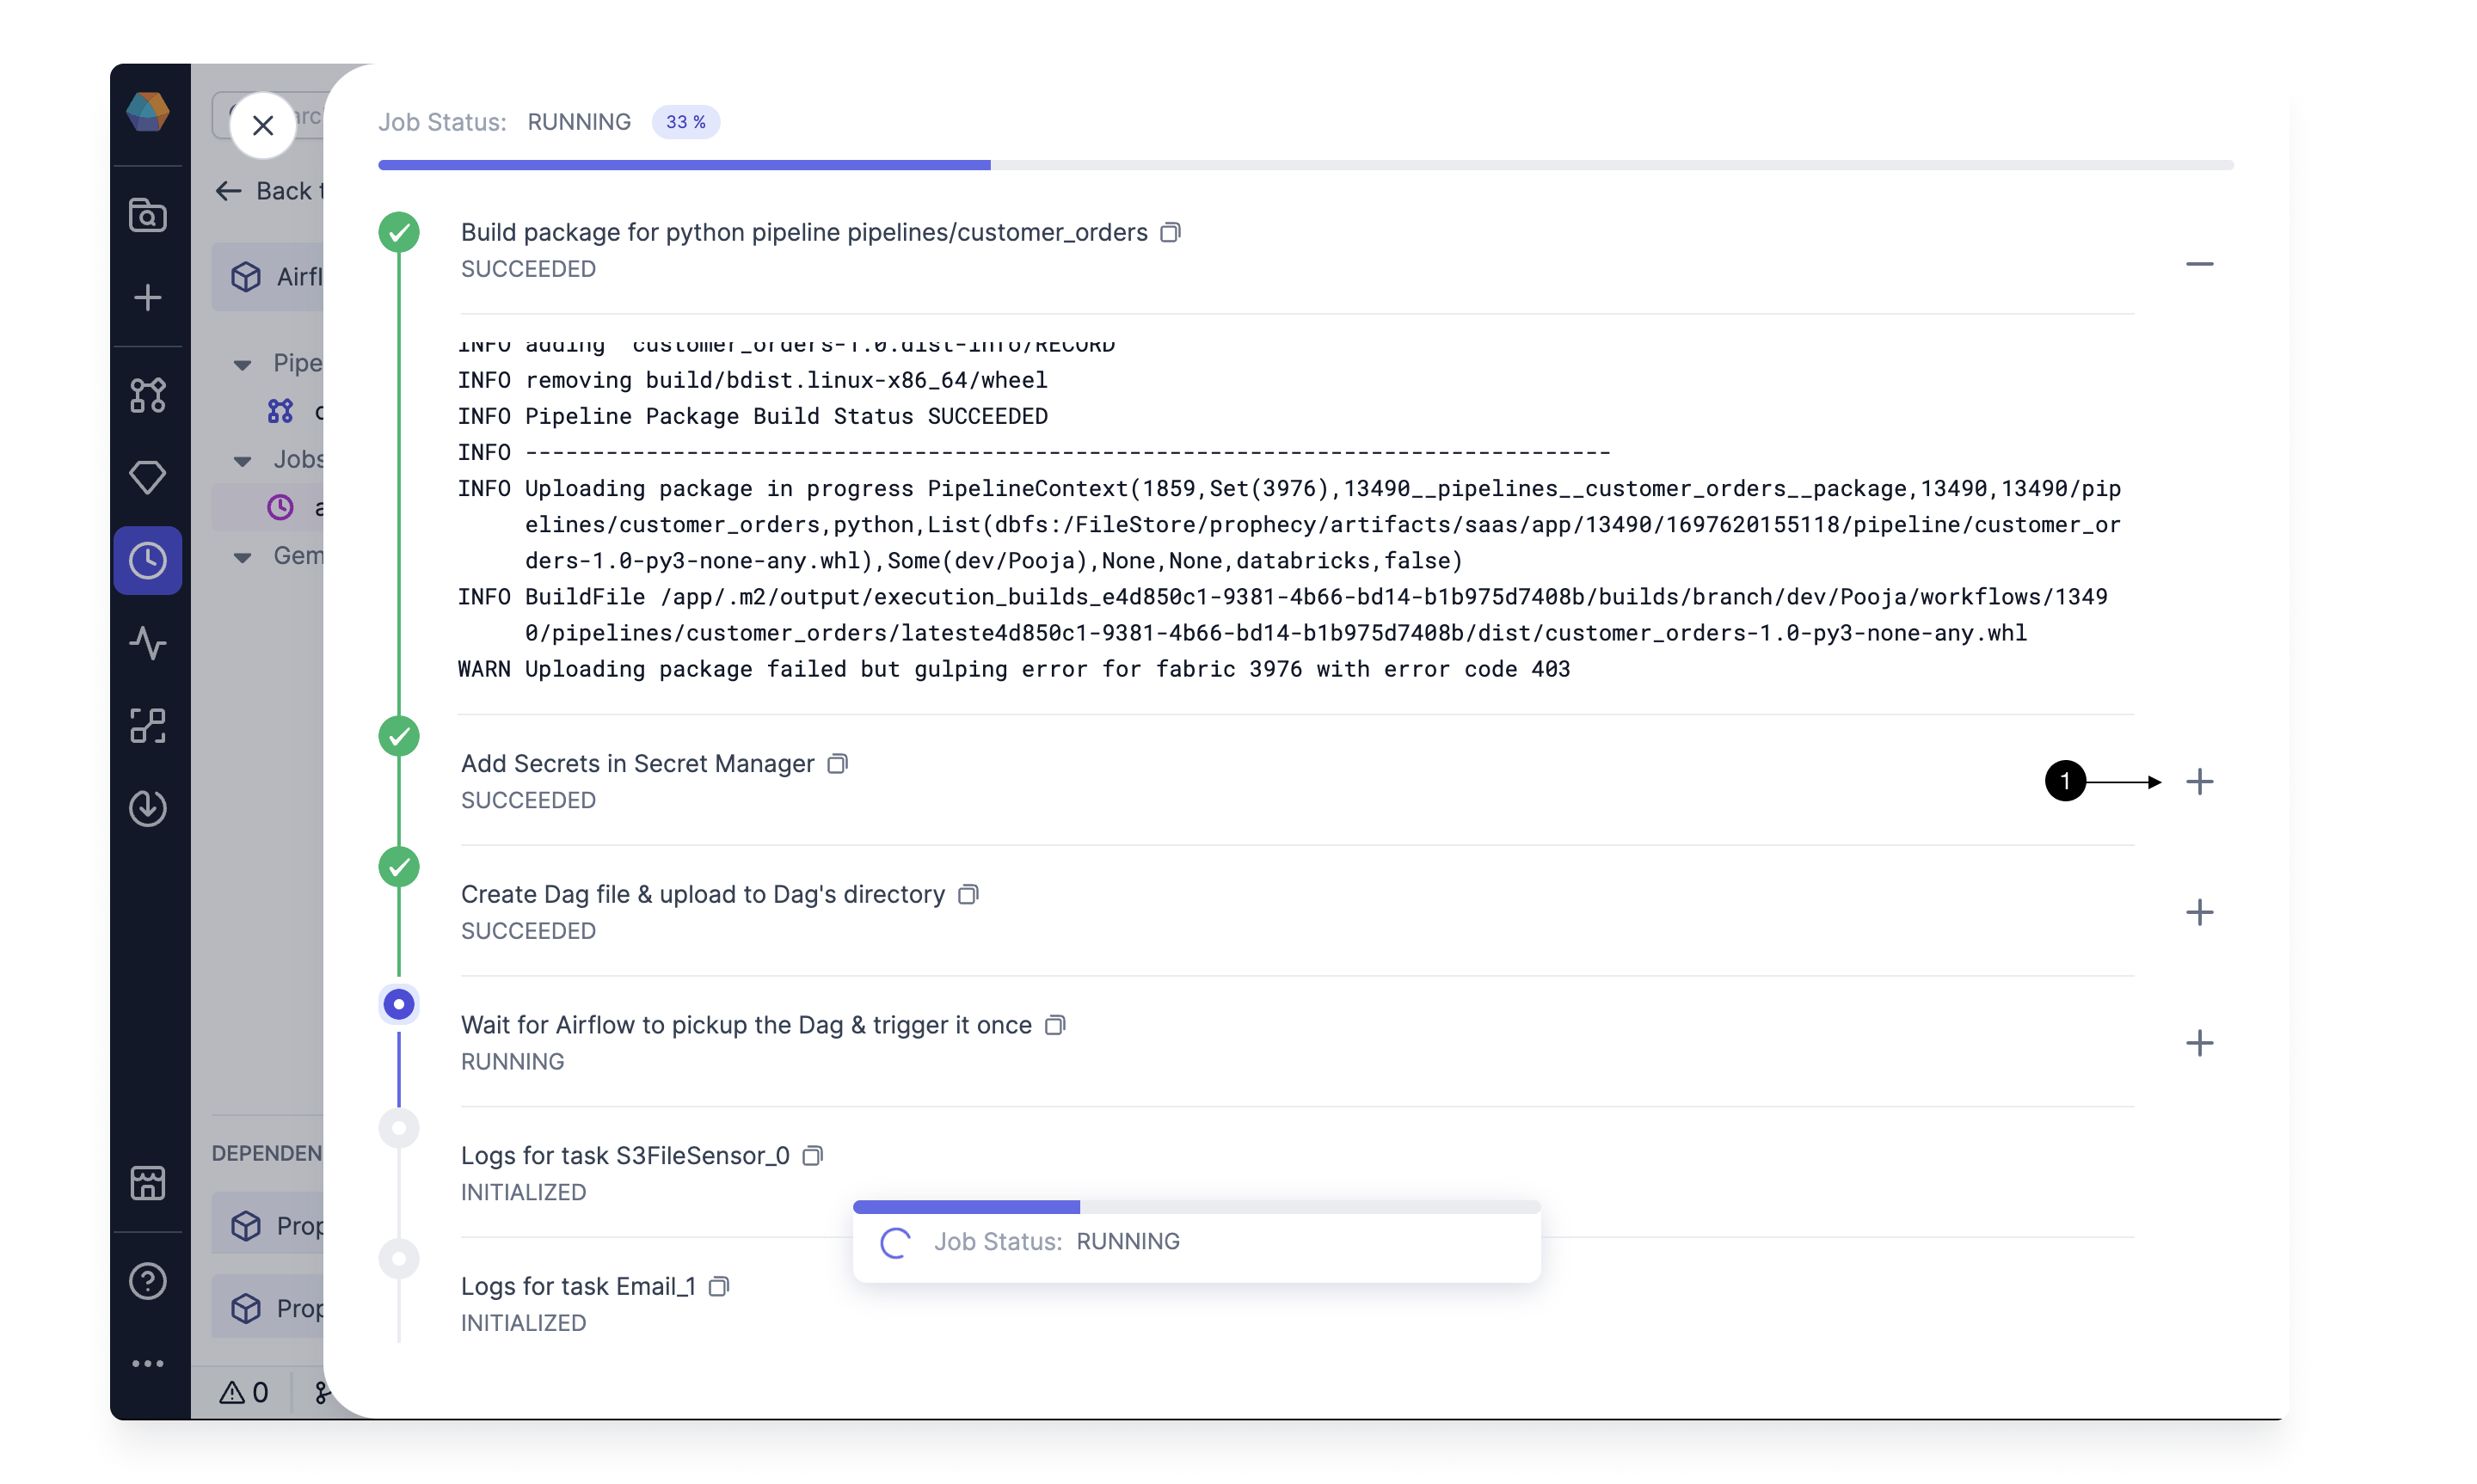Open the download icon in sidebar
Screen dimensions: 2477x1484
pos(148,808)
